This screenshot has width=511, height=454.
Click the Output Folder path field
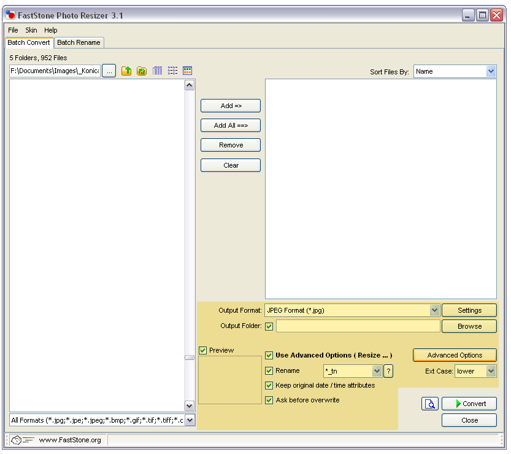[358, 326]
